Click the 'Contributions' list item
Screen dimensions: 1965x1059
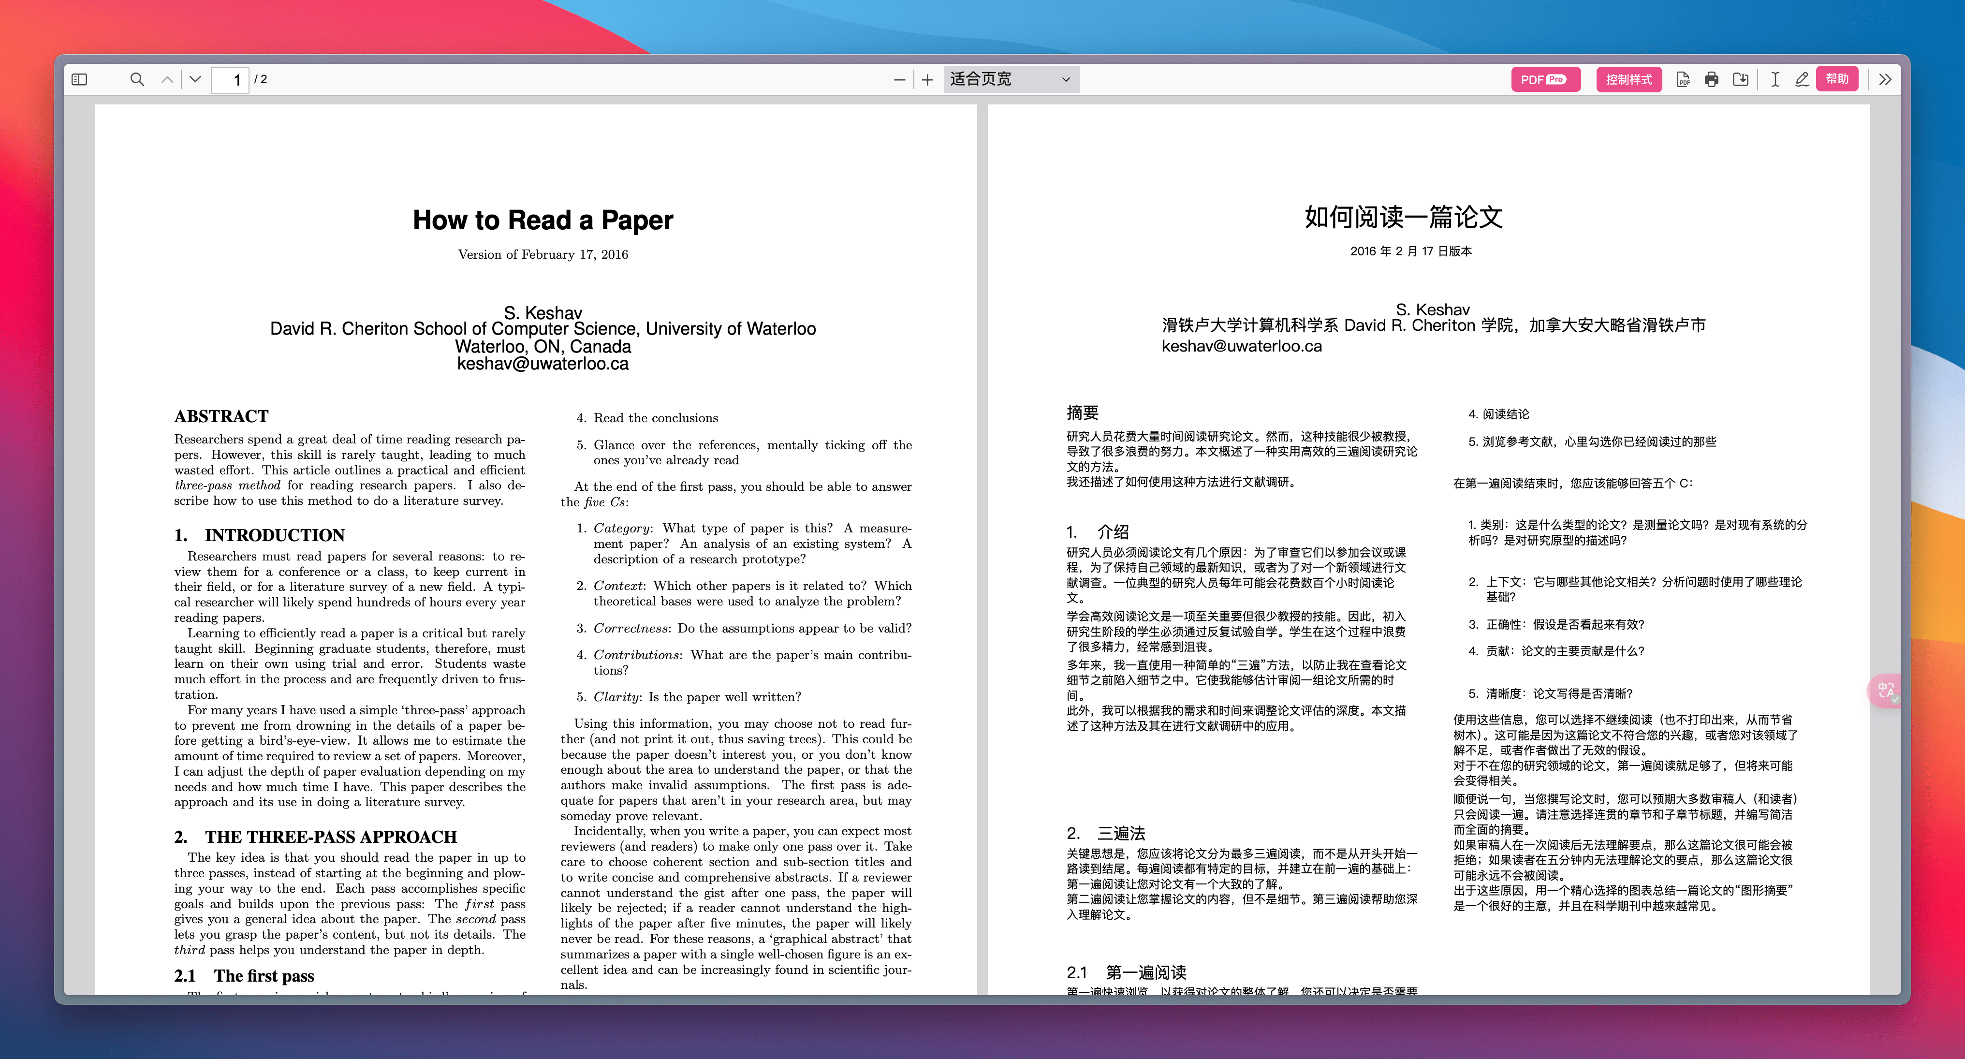(x=744, y=662)
